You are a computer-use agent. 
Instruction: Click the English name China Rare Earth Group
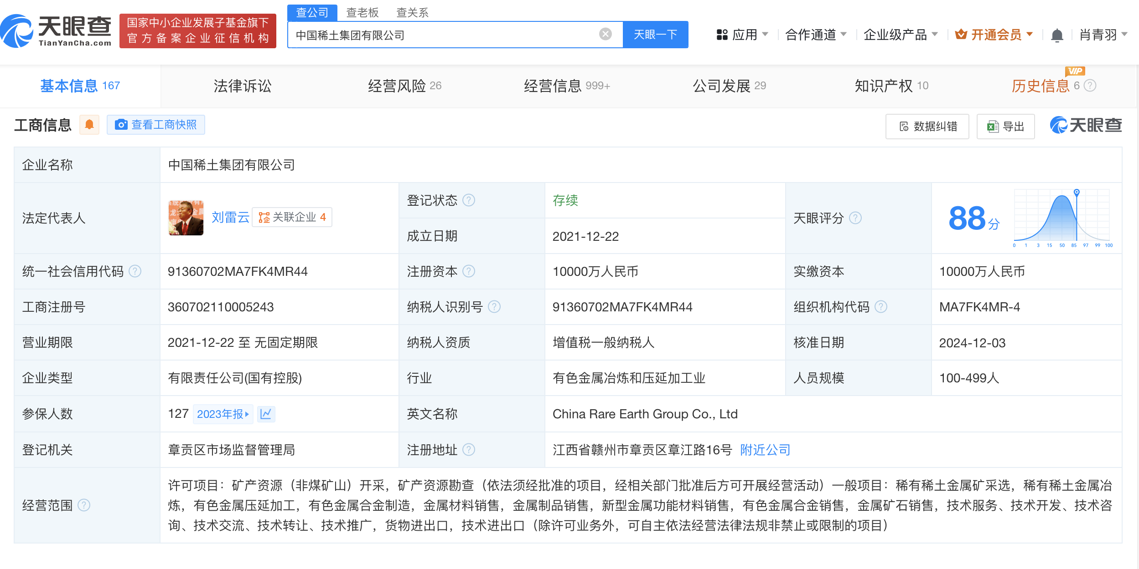coord(645,414)
